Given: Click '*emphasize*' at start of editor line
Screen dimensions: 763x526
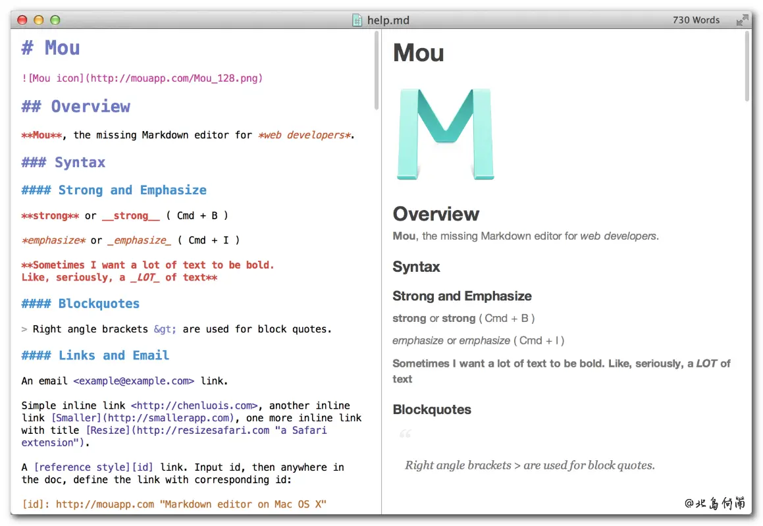Looking at the screenshot, I should 53,240.
